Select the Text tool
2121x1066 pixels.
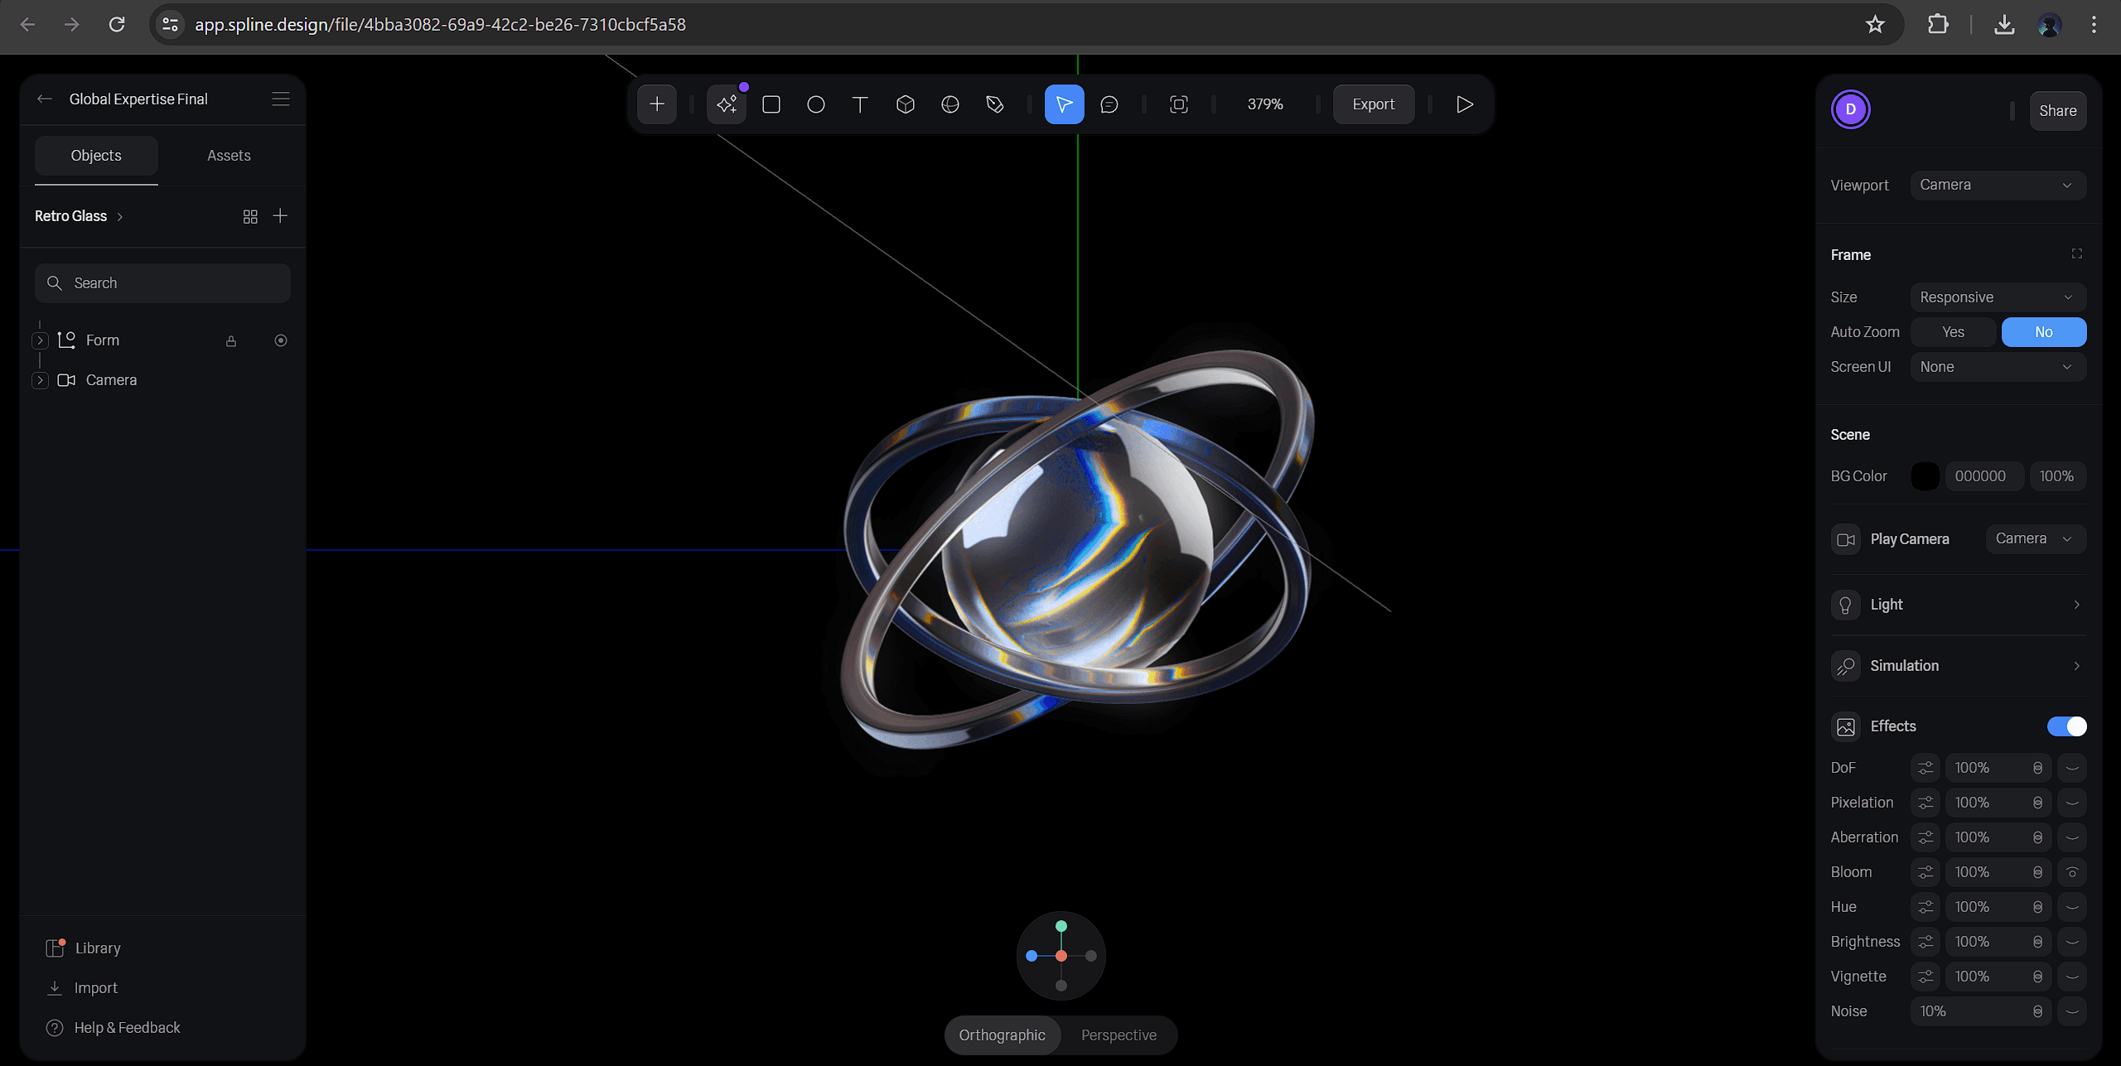(x=860, y=104)
